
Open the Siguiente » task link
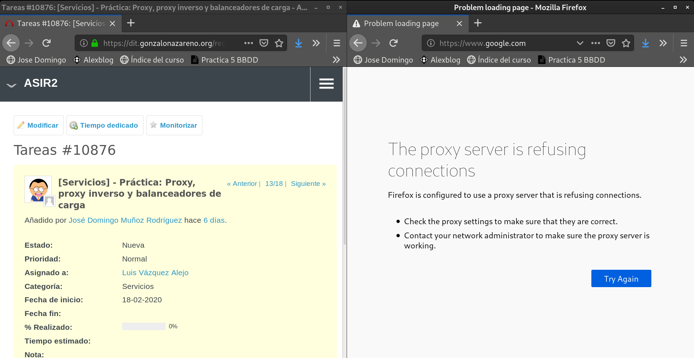click(x=308, y=184)
